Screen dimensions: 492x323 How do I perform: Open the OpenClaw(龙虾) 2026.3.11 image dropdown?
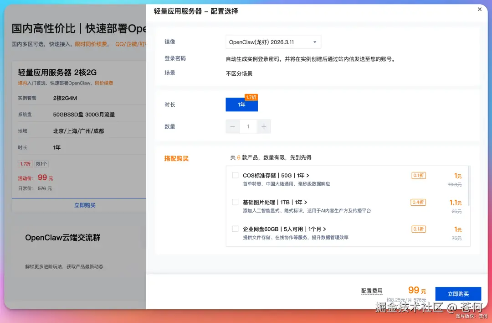pos(273,42)
